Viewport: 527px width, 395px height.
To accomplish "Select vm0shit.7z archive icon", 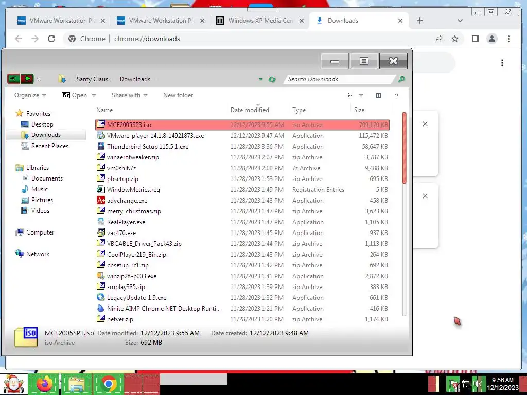I will tap(101, 168).
